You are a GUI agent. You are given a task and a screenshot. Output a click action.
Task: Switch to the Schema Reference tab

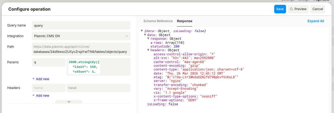[x=158, y=21]
